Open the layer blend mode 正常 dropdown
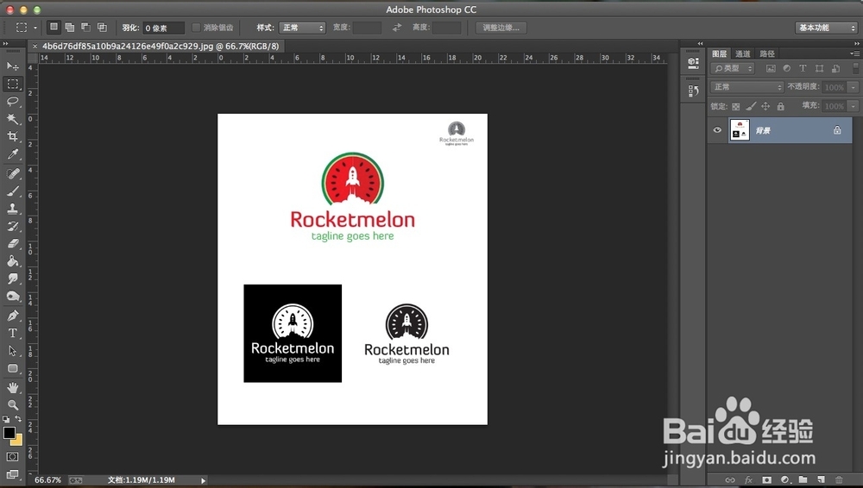Image resolution: width=863 pixels, height=488 pixels. point(746,87)
